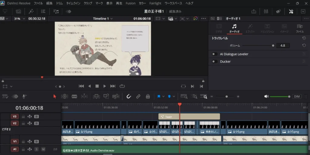This screenshot has width=310, height=155.
Task: Open the Media Pool panel icon
Action: tap(18, 11)
